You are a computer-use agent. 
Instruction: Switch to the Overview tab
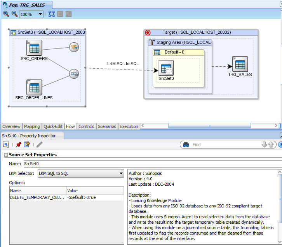pyautogui.click(x=11, y=126)
